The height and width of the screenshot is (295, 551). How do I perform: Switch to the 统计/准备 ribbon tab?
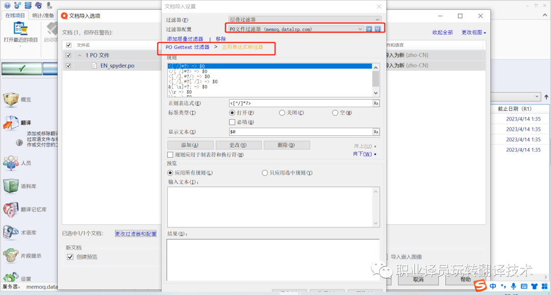[43, 15]
